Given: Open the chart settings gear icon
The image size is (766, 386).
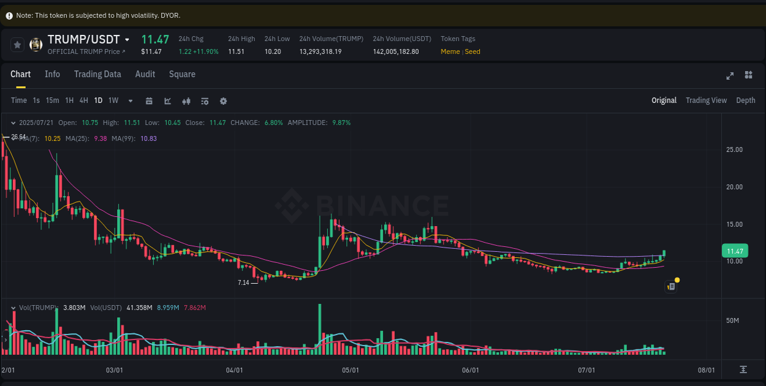Looking at the screenshot, I should coord(223,100).
